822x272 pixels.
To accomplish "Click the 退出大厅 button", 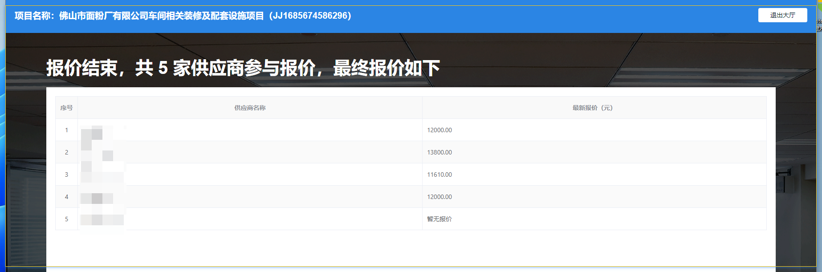I will pos(782,15).
